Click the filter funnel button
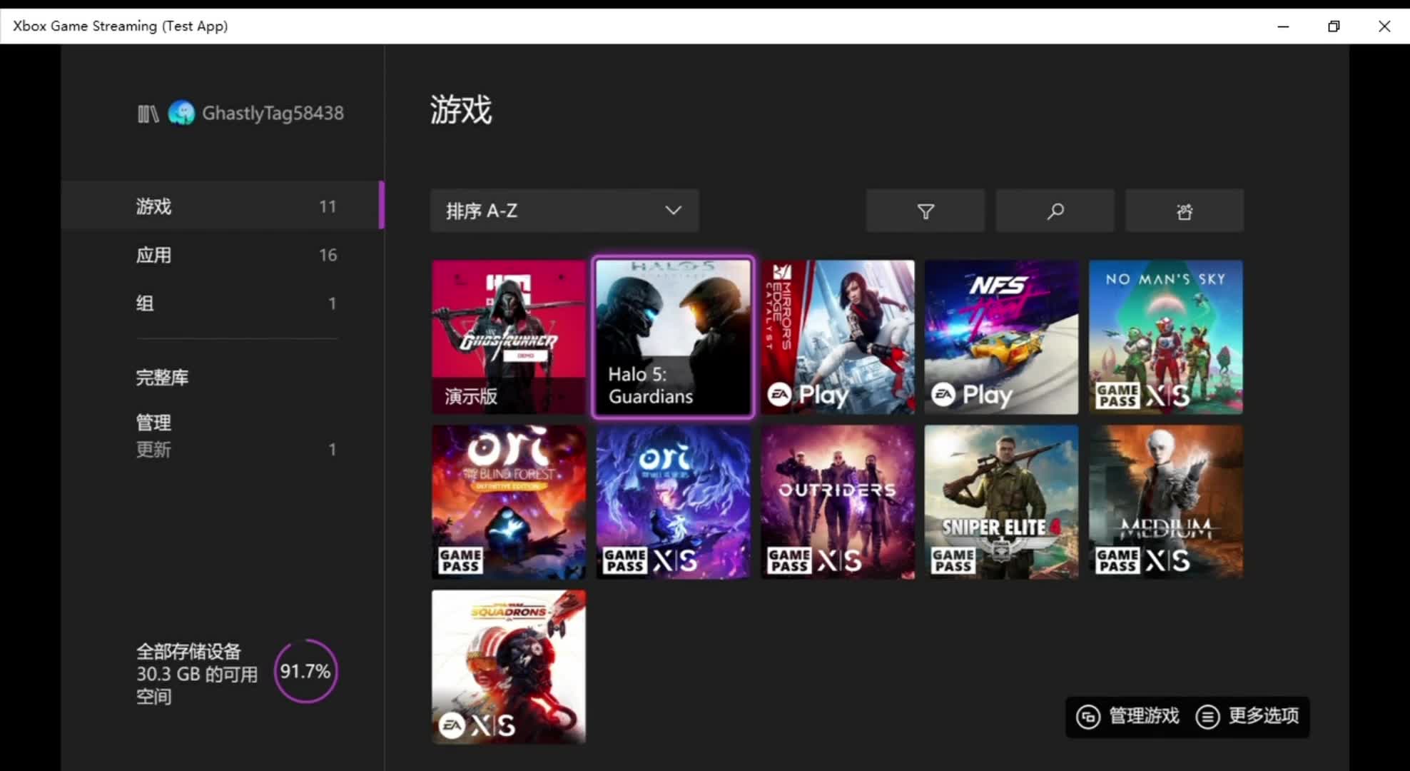The width and height of the screenshot is (1410, 771). [925, 211]
